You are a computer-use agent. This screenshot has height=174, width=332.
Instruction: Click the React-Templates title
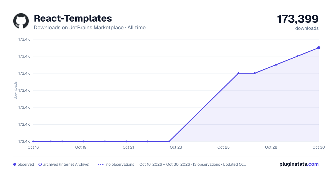coord(73,18)
